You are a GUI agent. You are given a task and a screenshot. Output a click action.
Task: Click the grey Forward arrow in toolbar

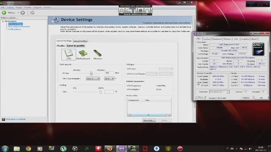pyautogui.click(x=22, y=13)
